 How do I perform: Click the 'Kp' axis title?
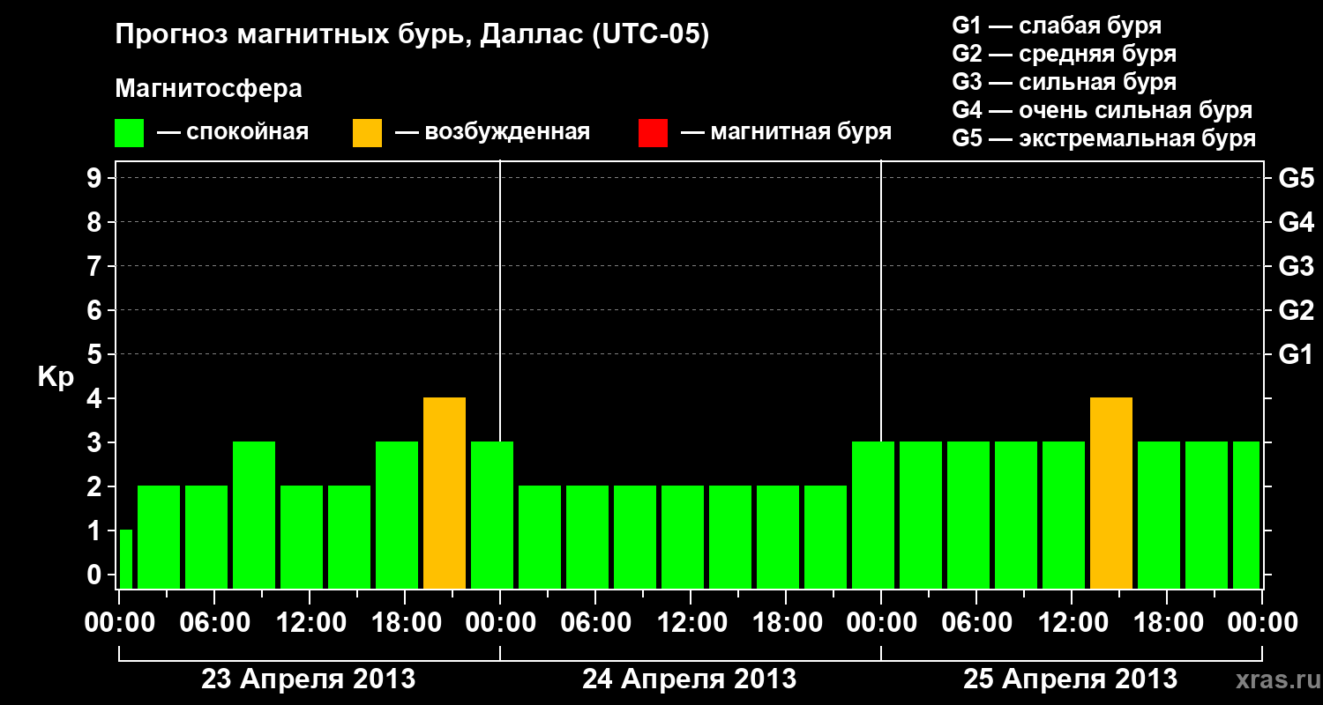(56, 377)
